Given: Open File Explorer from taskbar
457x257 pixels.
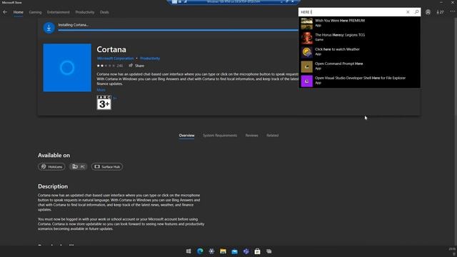Looking at the screenshot, I should click(x=223, y=251).
